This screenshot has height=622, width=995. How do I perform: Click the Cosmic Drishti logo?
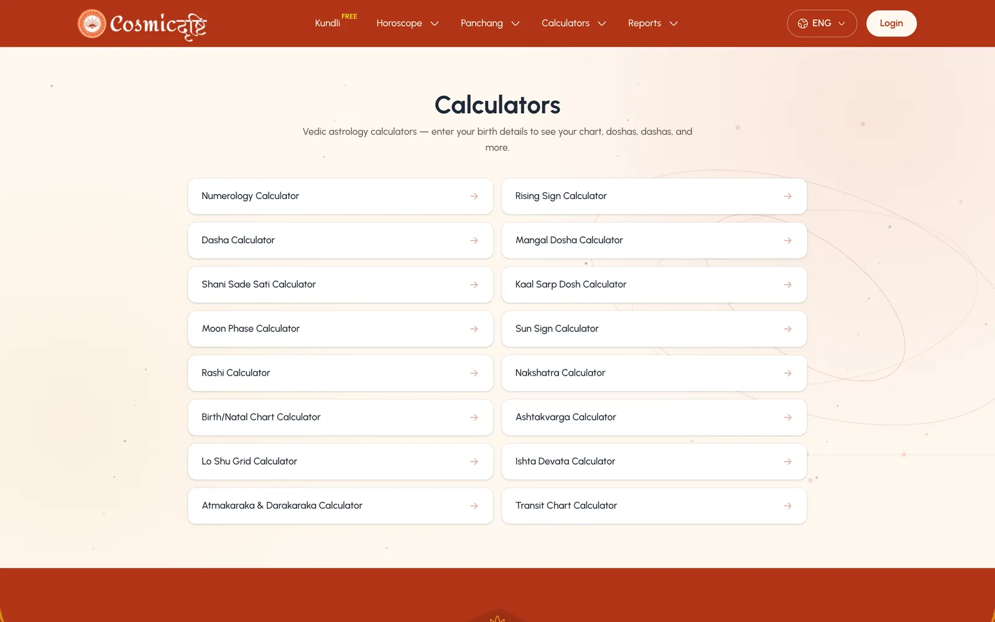click(142, 24)
